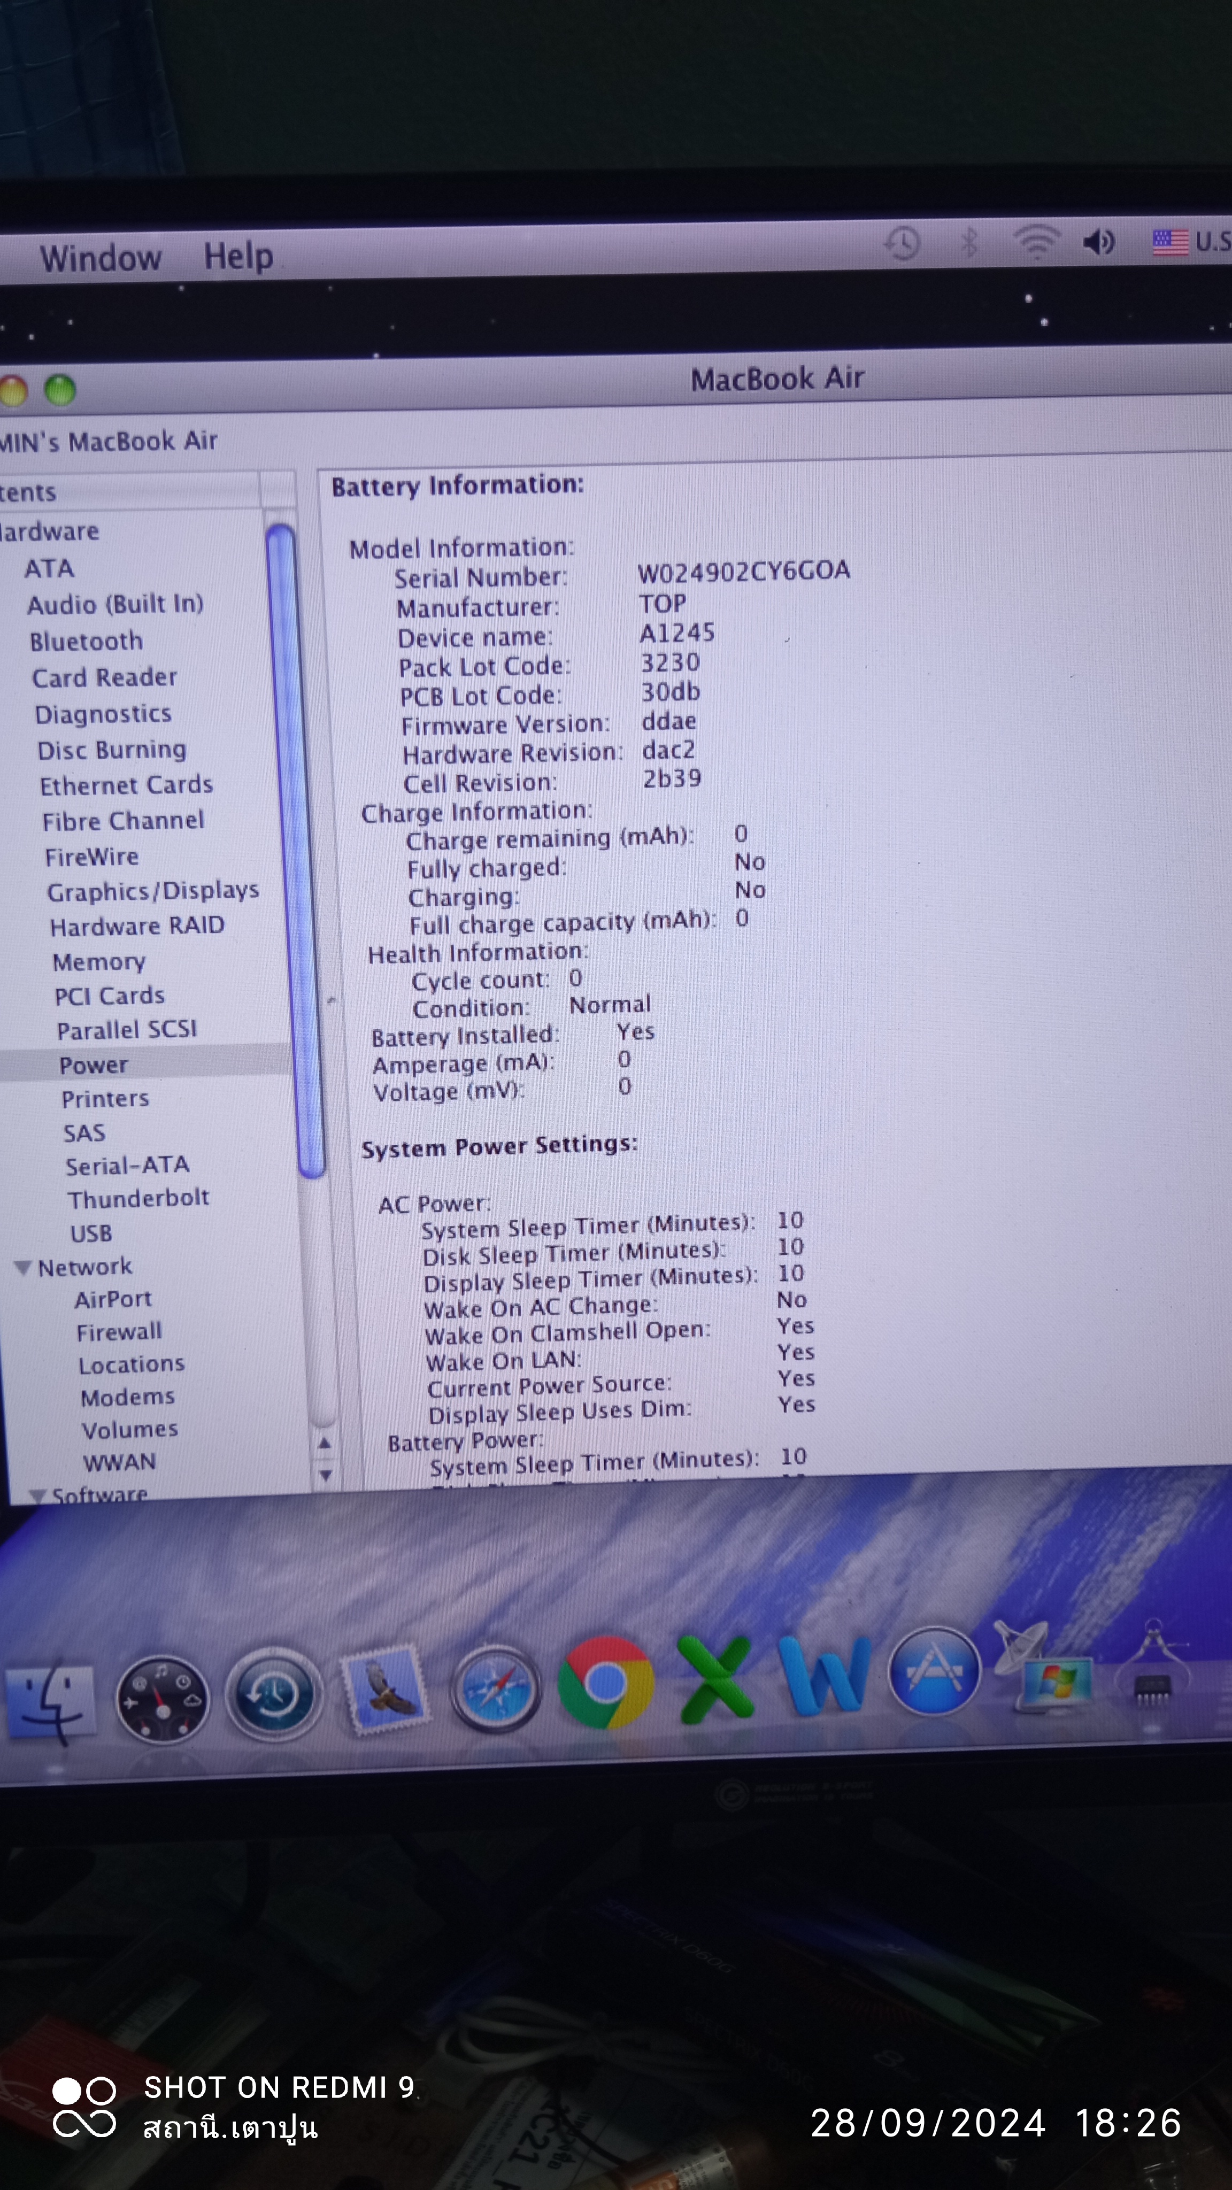Select Diagnostics in sidebar
This screenshot has height=2190, width=1232.
103,714
